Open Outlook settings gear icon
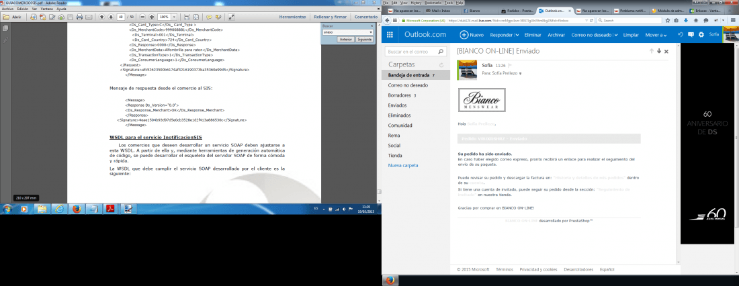The height and width of the screenshot is (286, 739). click(701, 34)
